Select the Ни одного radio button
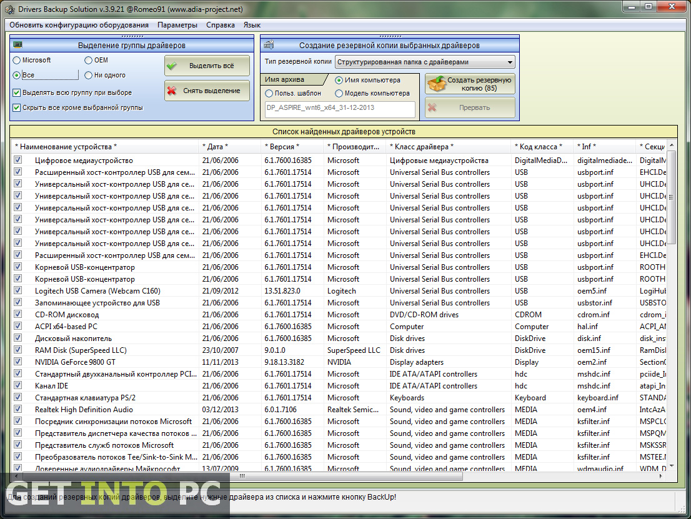The width and height of the screenshot is (691, 519). [88, 76]
